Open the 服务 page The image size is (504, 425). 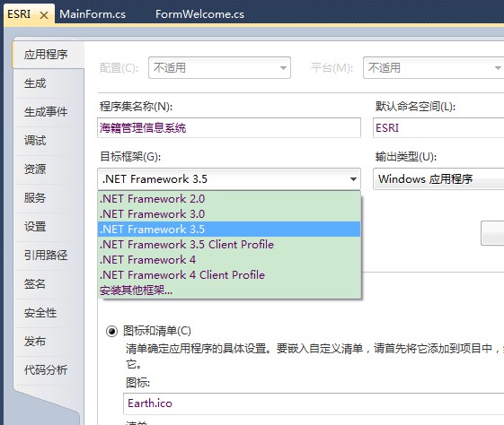tap(49, 198)
